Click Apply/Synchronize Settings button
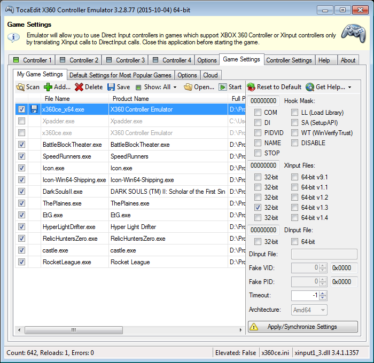The height and width of the screenshot is (363, 374). pyautogui.click(x=303, y=327)
